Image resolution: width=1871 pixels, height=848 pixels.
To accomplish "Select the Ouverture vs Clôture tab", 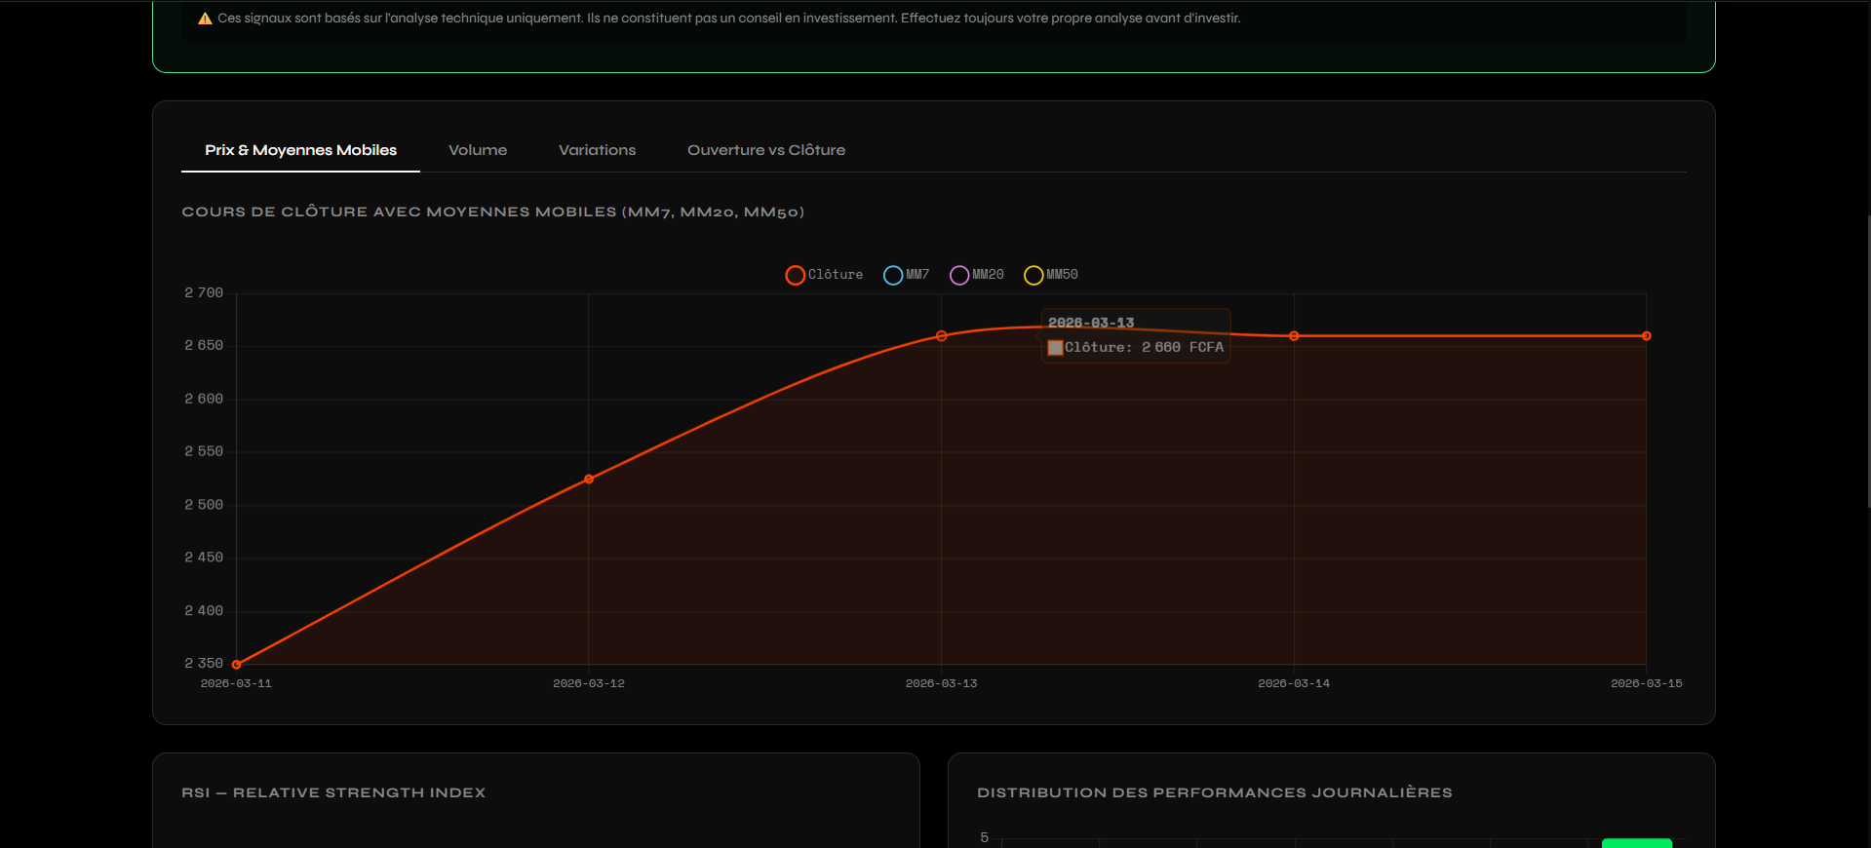I will click(765, 150).
